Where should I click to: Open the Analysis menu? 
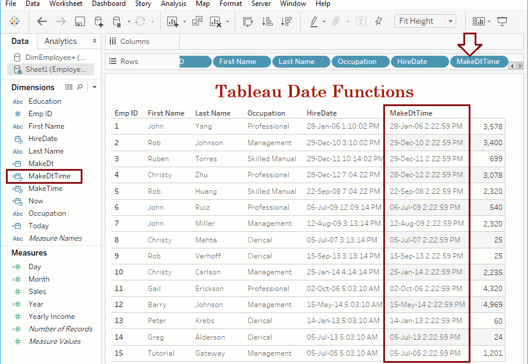tap(173, 4)
